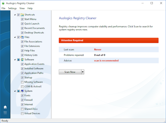
Task: Click the Auslogics Registry Cleaner heading
Action: pyautogui.click(x=78, y=18)
